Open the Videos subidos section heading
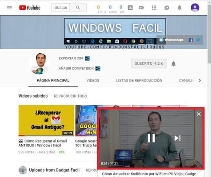Screen dimensions: 212x177 pos(33,96)
